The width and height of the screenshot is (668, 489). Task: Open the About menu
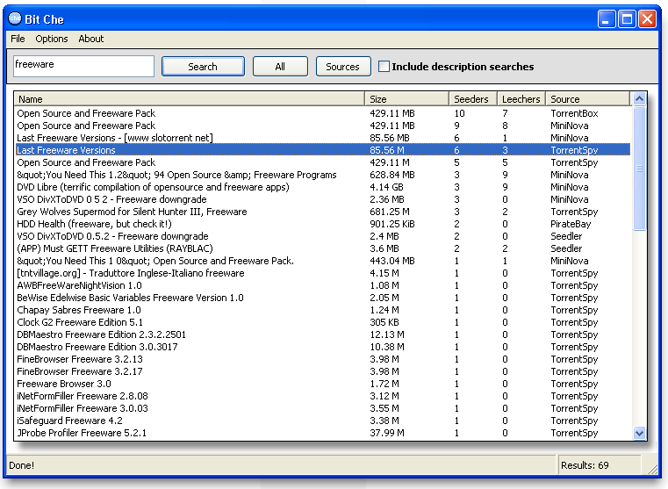coord(90,39)
